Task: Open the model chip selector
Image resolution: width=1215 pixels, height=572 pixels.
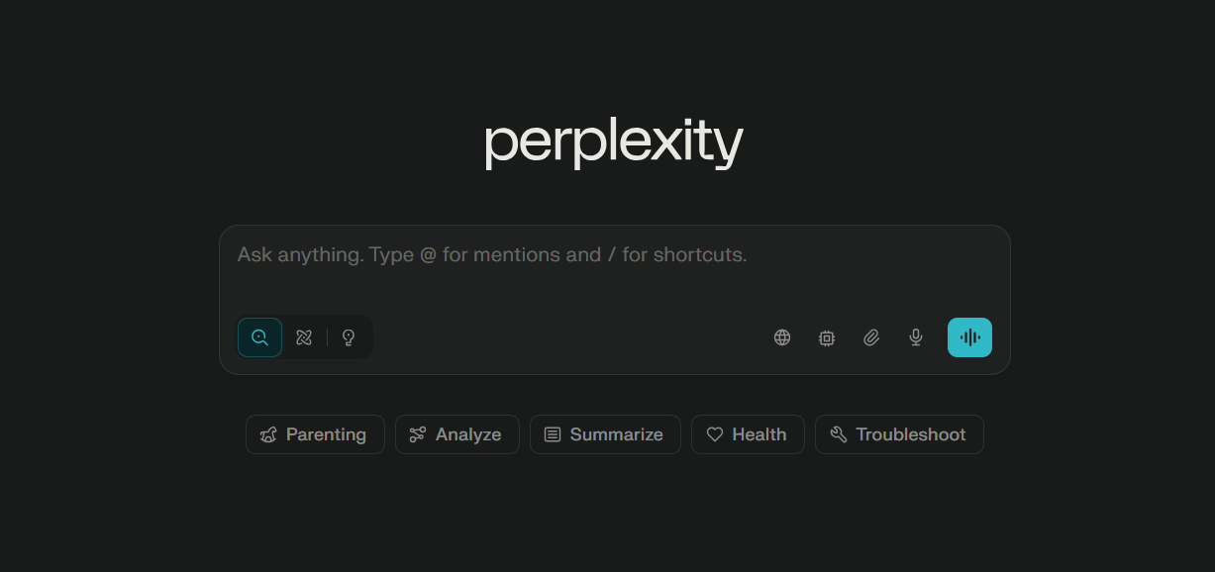Action: point(827,337)
